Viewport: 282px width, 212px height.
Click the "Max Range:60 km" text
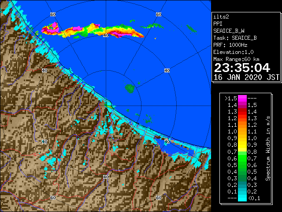coord(237,59)
